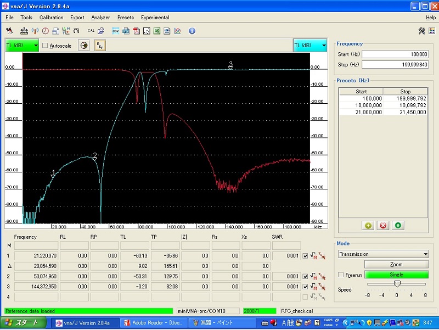Click the CAL calibration toolbar button
Screen dimensions: 439x330
[91, 31]
